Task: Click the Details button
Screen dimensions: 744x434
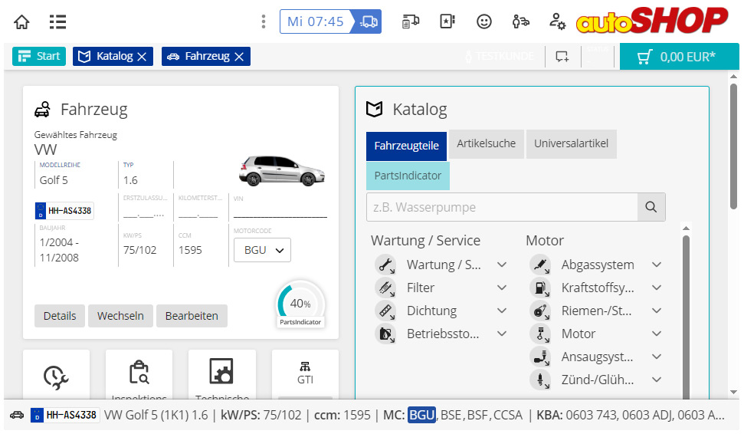Action: 60,316
